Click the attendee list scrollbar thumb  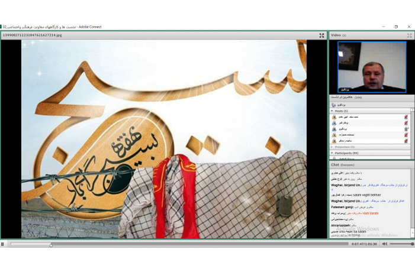click(x=413, y=110)
